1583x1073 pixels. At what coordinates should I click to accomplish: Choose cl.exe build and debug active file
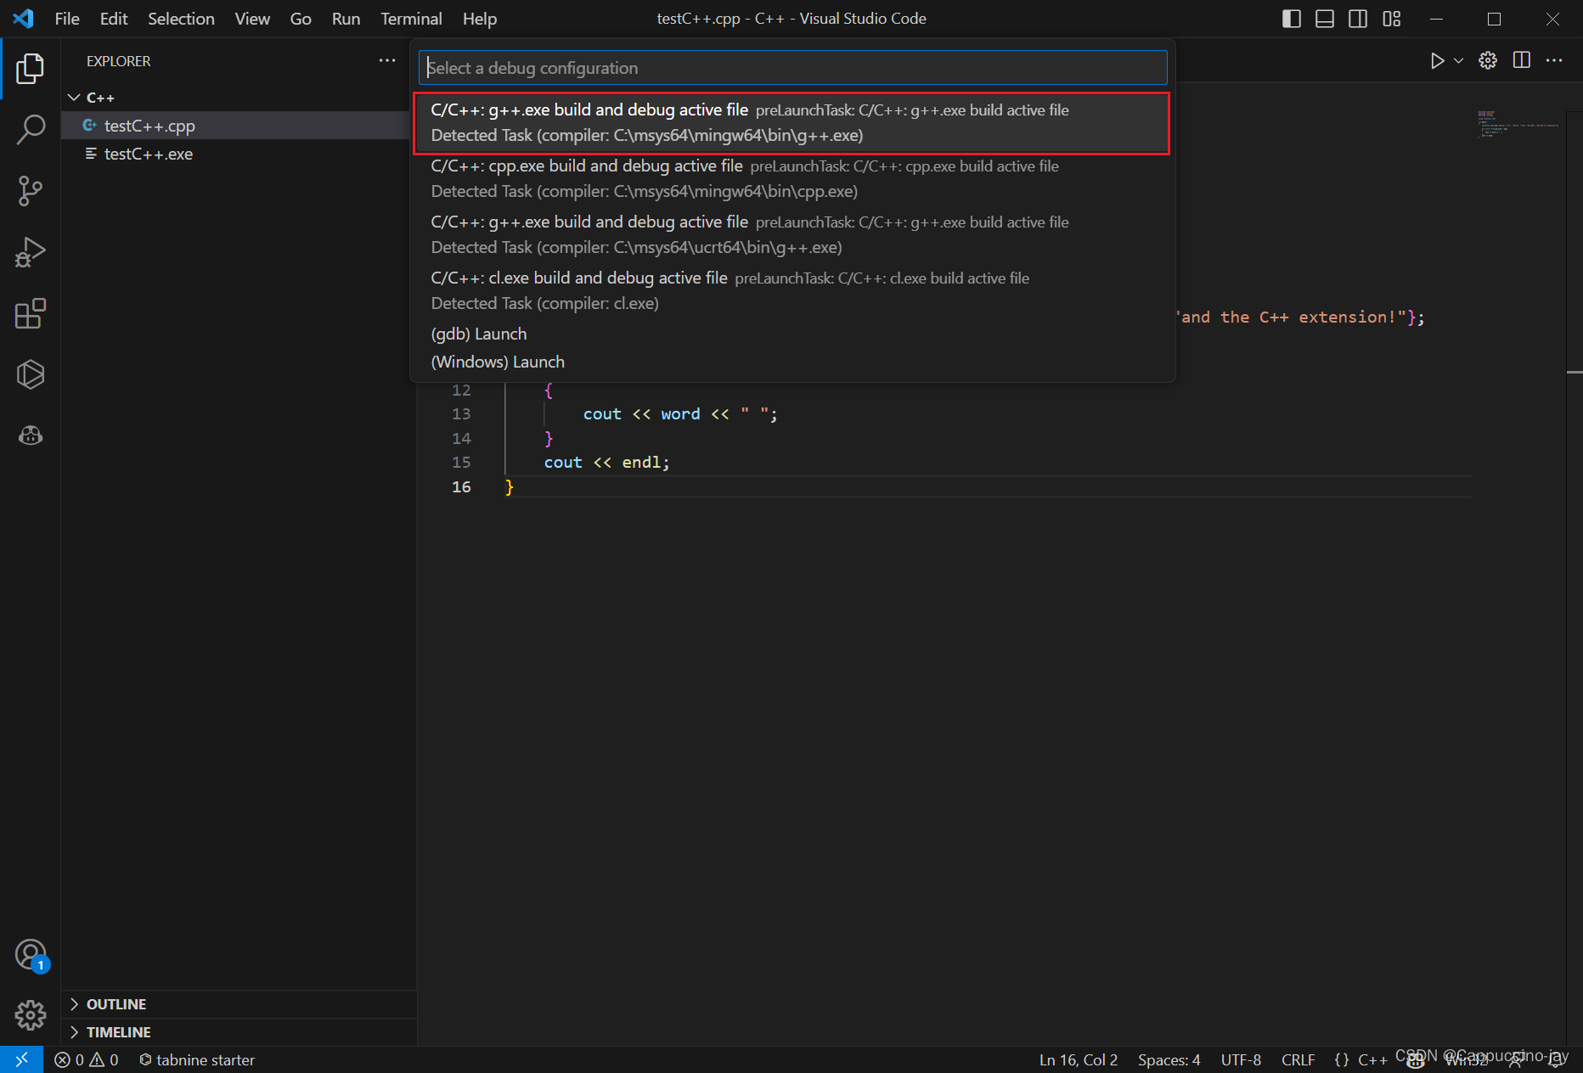[791, 291]
